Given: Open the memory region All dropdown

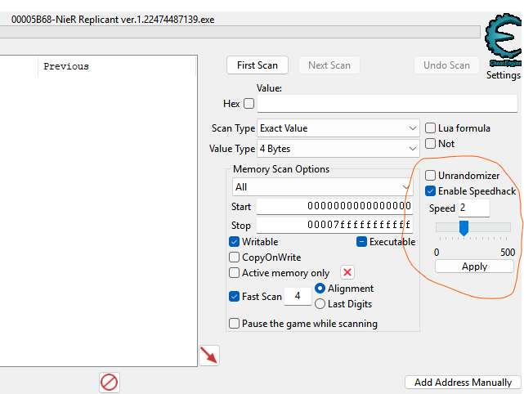Looking at the screenshot, I should [x=322, y=187].
